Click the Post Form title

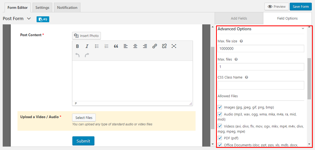coord(13,18)
